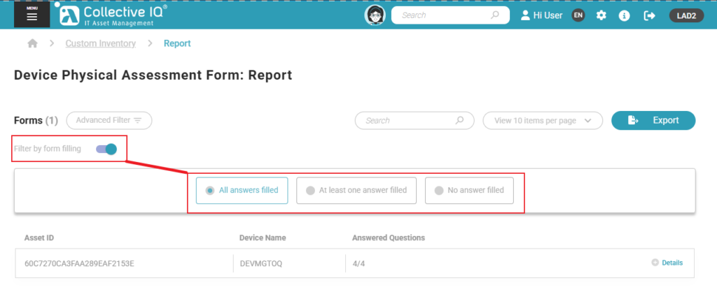Select At least one answer filled
The image size is (717, 287).
click(356, 190)
